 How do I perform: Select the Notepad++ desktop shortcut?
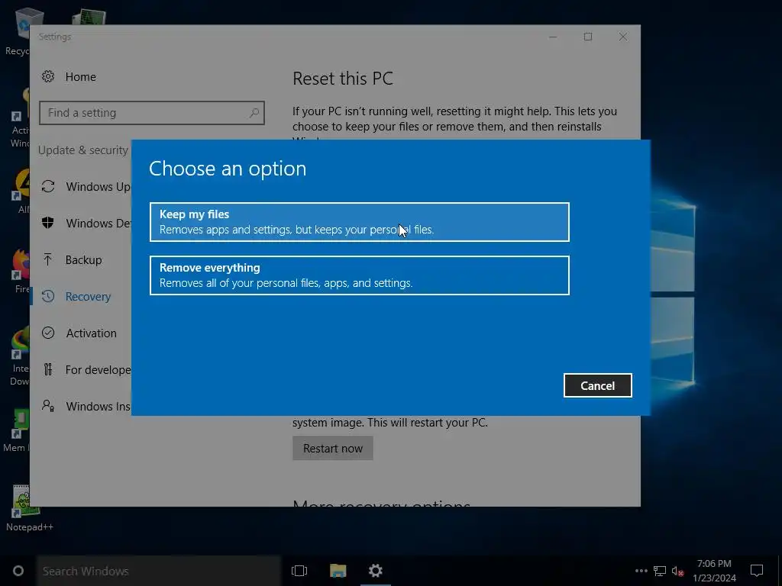tap(30, 507)
